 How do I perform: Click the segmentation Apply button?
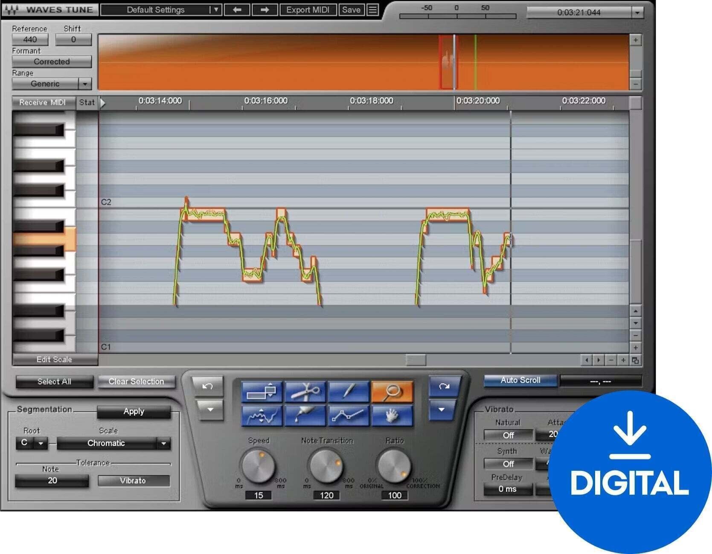(x=134, y=412)
